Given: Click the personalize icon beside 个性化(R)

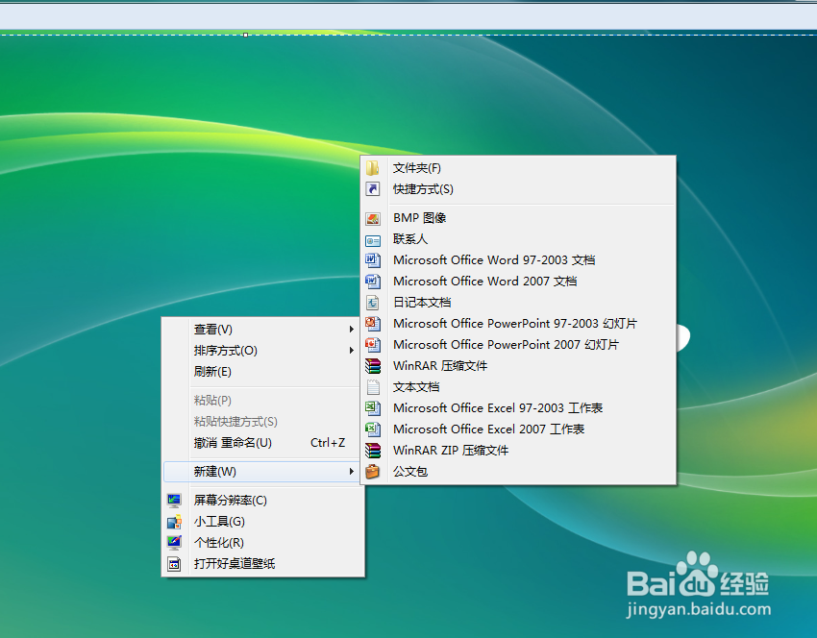Looking at the screenshot, I should [174, 543].
